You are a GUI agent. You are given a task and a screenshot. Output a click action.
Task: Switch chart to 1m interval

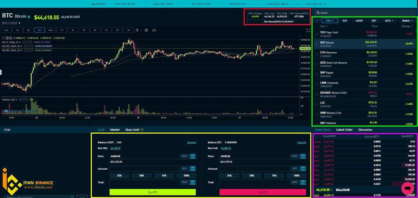pos(17,30)
